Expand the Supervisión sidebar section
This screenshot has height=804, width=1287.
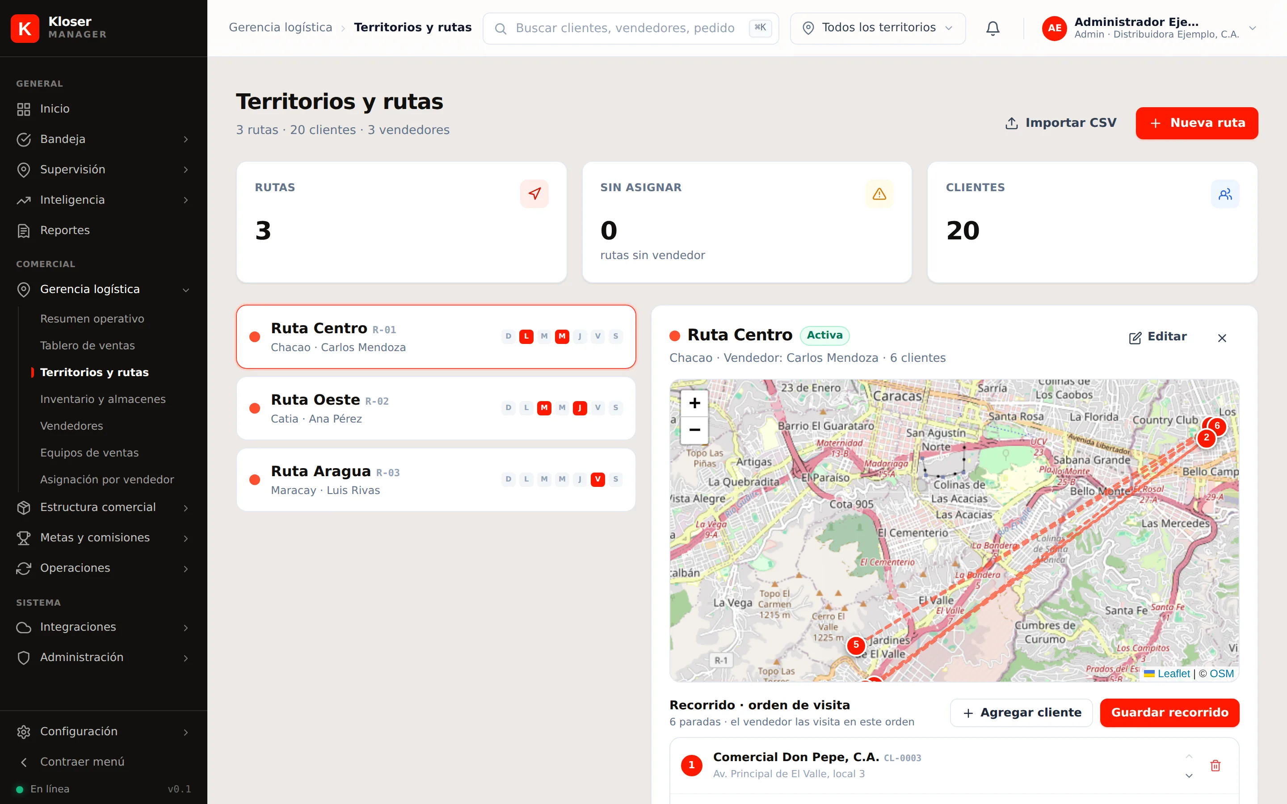(104, 170)
